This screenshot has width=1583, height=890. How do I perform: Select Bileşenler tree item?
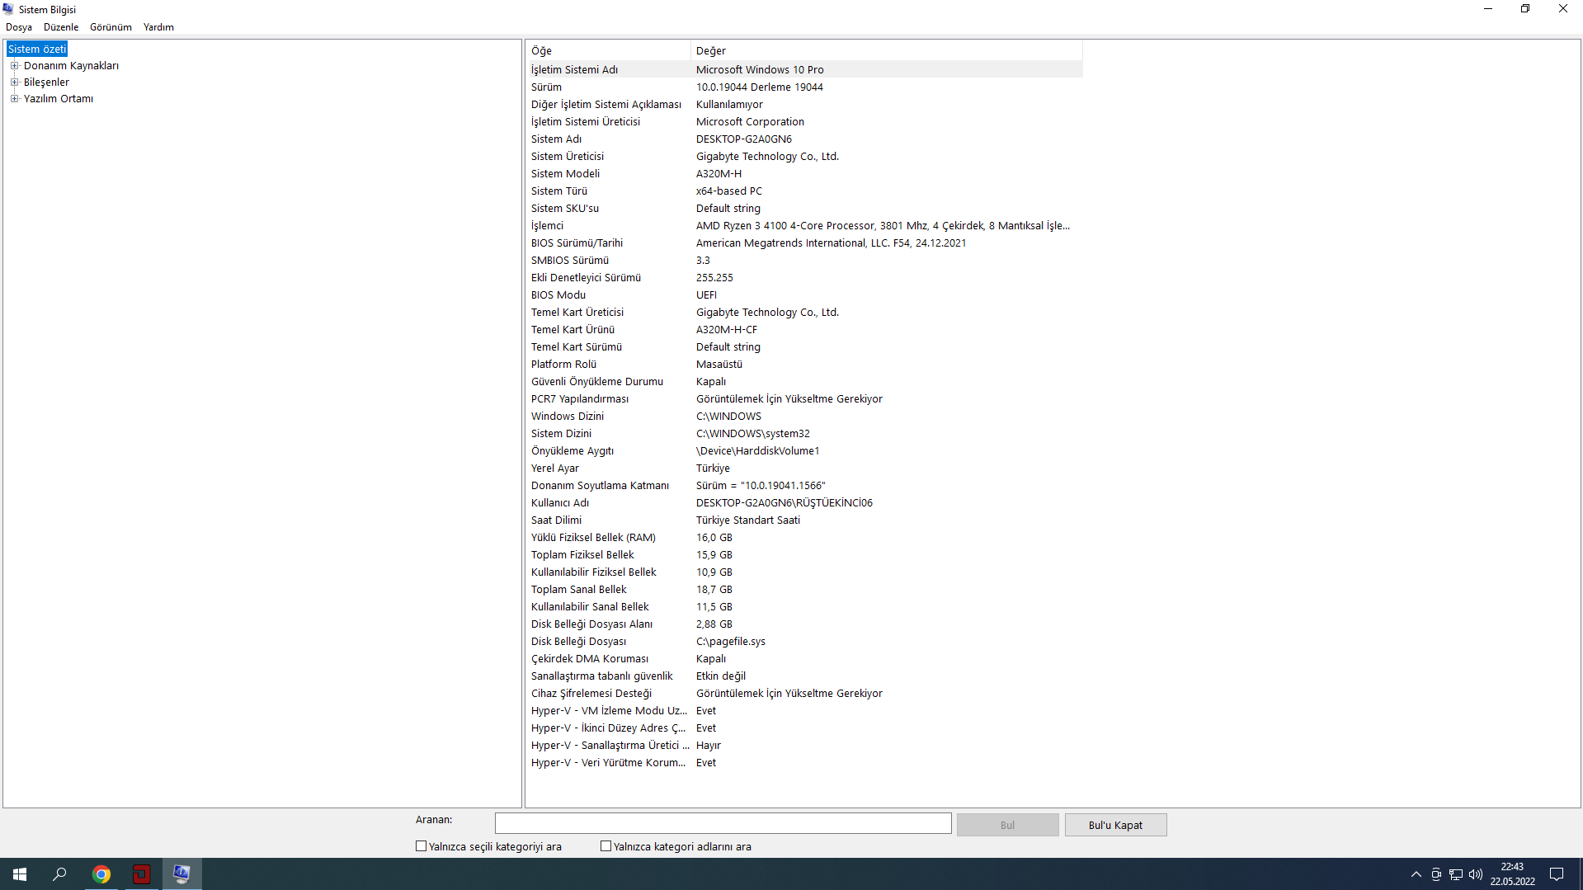(46, 82)
